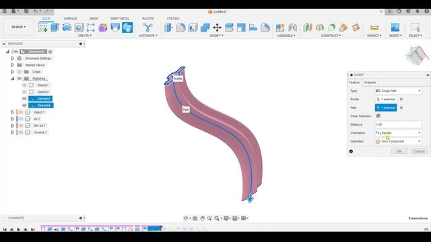Expand the object 1 component
431x242 pixels.
[12, 112]
